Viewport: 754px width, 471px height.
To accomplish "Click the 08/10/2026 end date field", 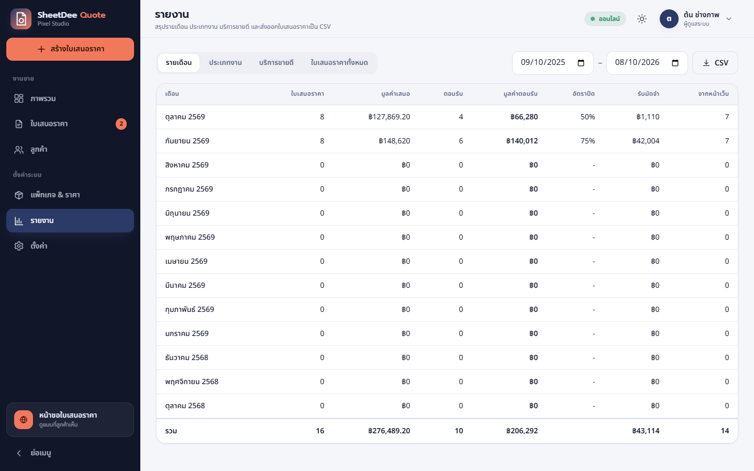I will (647, 63).
